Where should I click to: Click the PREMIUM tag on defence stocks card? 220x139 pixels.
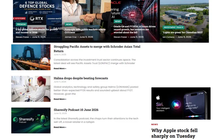pyautogui.click(x=21, y=24)
